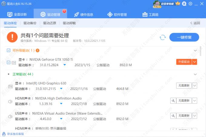The image size is (206, 137).
Task: Open dropdown beside NVIDIA Virtual Audio Device 无需更新
Action: [194, 116]
